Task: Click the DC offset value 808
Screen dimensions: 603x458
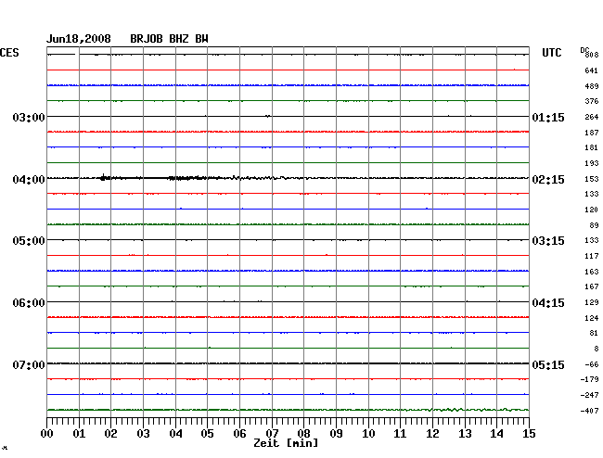Action: point(592,55)
